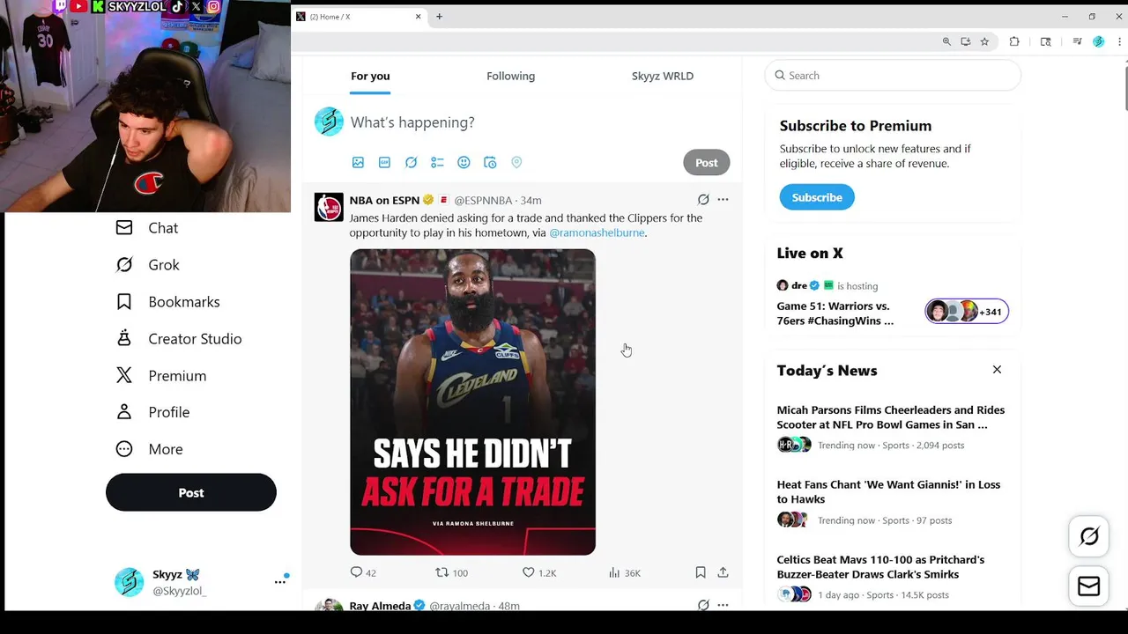The image size is (1128, 634).
Task: Open Creator Studio in the sidebar
Action: pyautogui.click(x=178, y=339)
